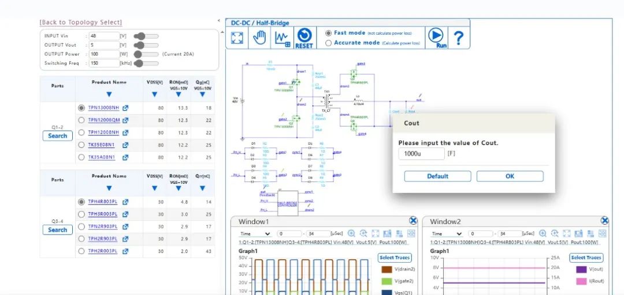This screenshot has height=295, width=624.
Task: Fit Window2 graph to full view
Action: (567, 233)
